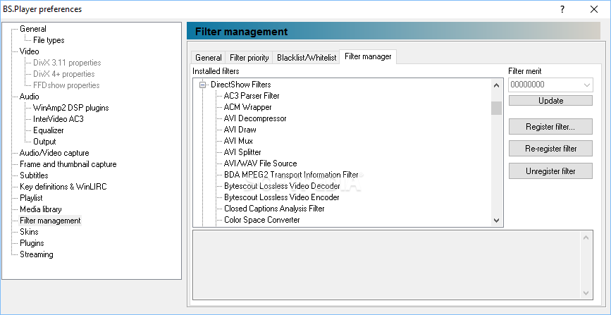Click the Update button
This screenshot has width=611, height=315.
(x=550, y=101)
